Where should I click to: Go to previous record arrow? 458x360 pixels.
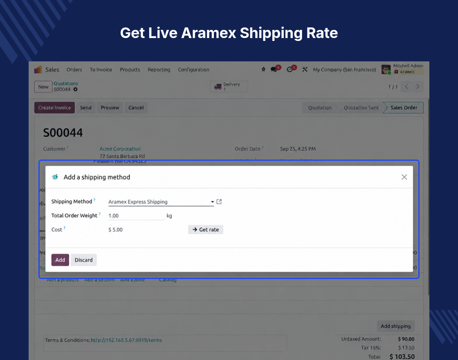point(406,86)
